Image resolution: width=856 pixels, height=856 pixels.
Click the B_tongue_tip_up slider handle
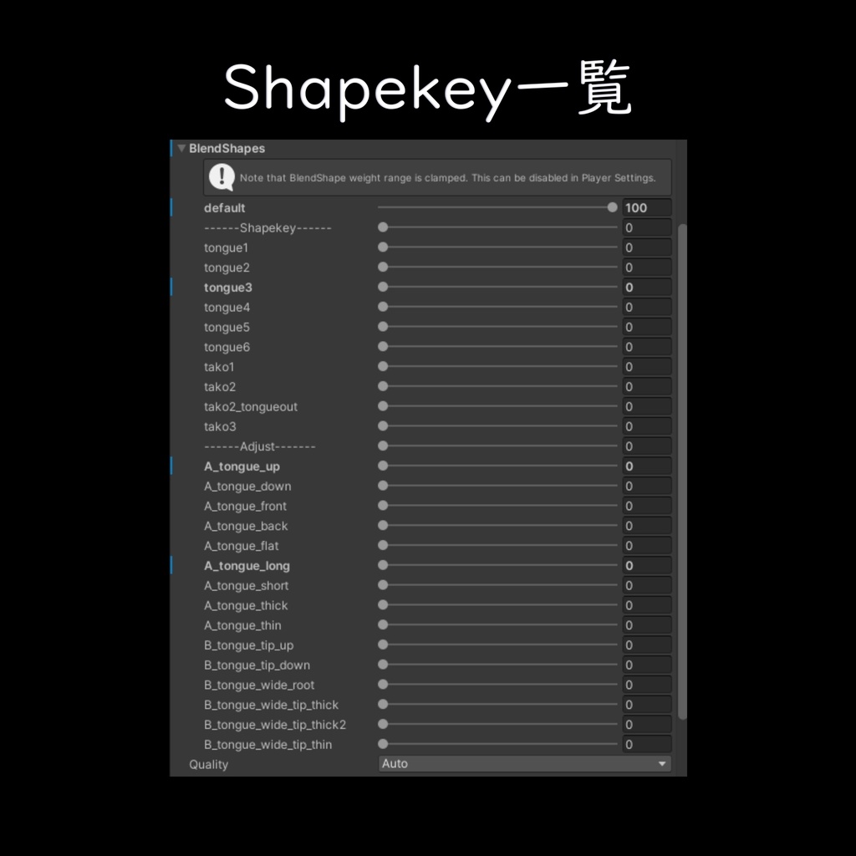coord(383,645)
